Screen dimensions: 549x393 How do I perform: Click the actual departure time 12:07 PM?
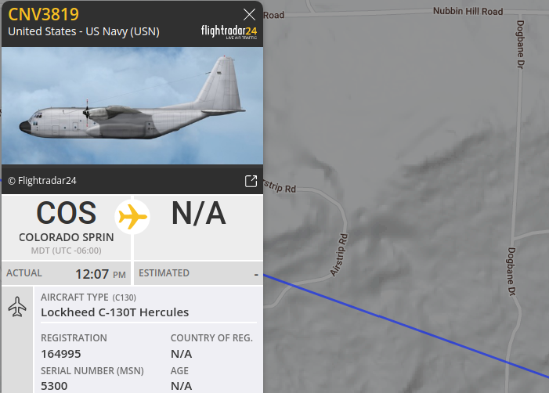[100, 274]
